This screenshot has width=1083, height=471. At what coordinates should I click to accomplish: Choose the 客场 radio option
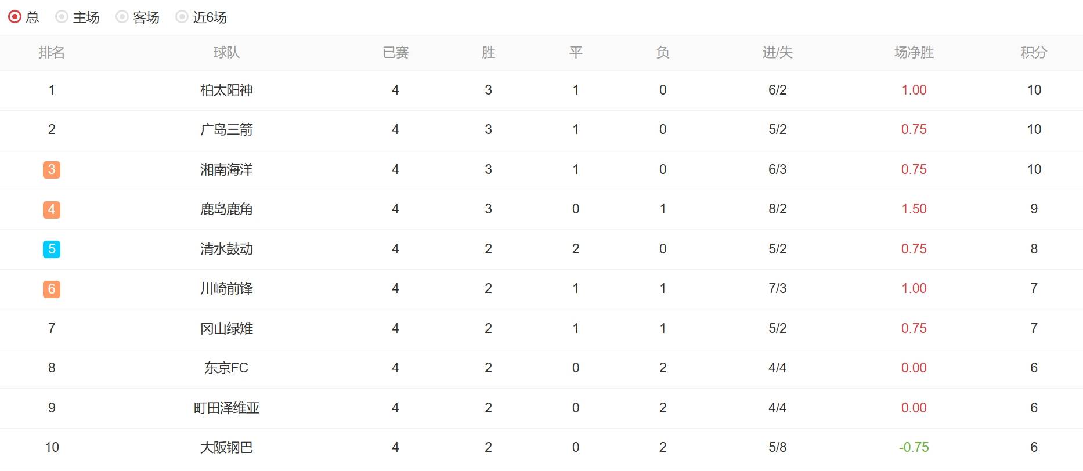[122, 17]
